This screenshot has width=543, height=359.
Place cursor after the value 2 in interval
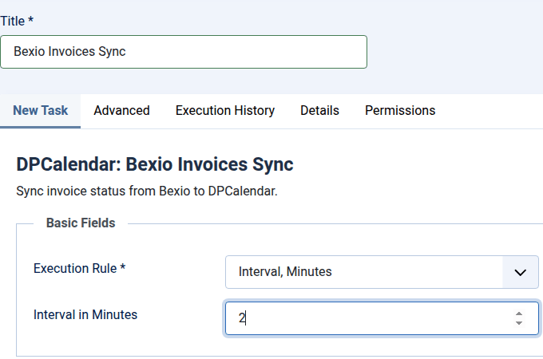click(x=247, y=318)
